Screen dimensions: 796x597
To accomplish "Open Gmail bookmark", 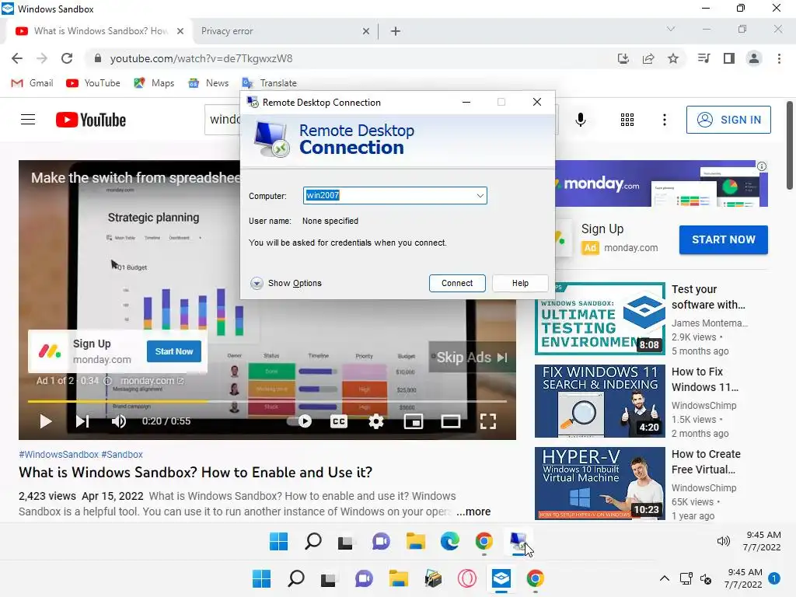I will pyautogui.click(x=32, y=82).
